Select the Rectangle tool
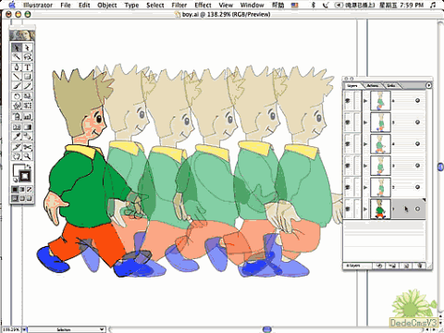Screen dimensions: 444x333 (x=28, y=77)
